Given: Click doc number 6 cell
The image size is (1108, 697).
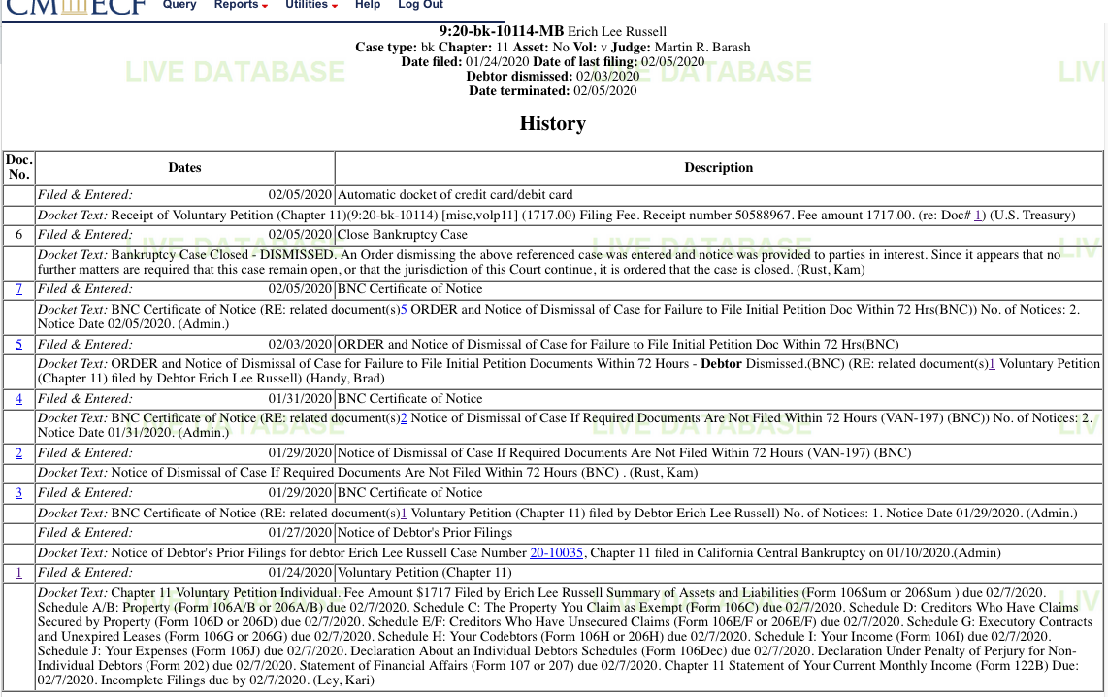Looking at the screenshot, I should (x=19, y=235).
